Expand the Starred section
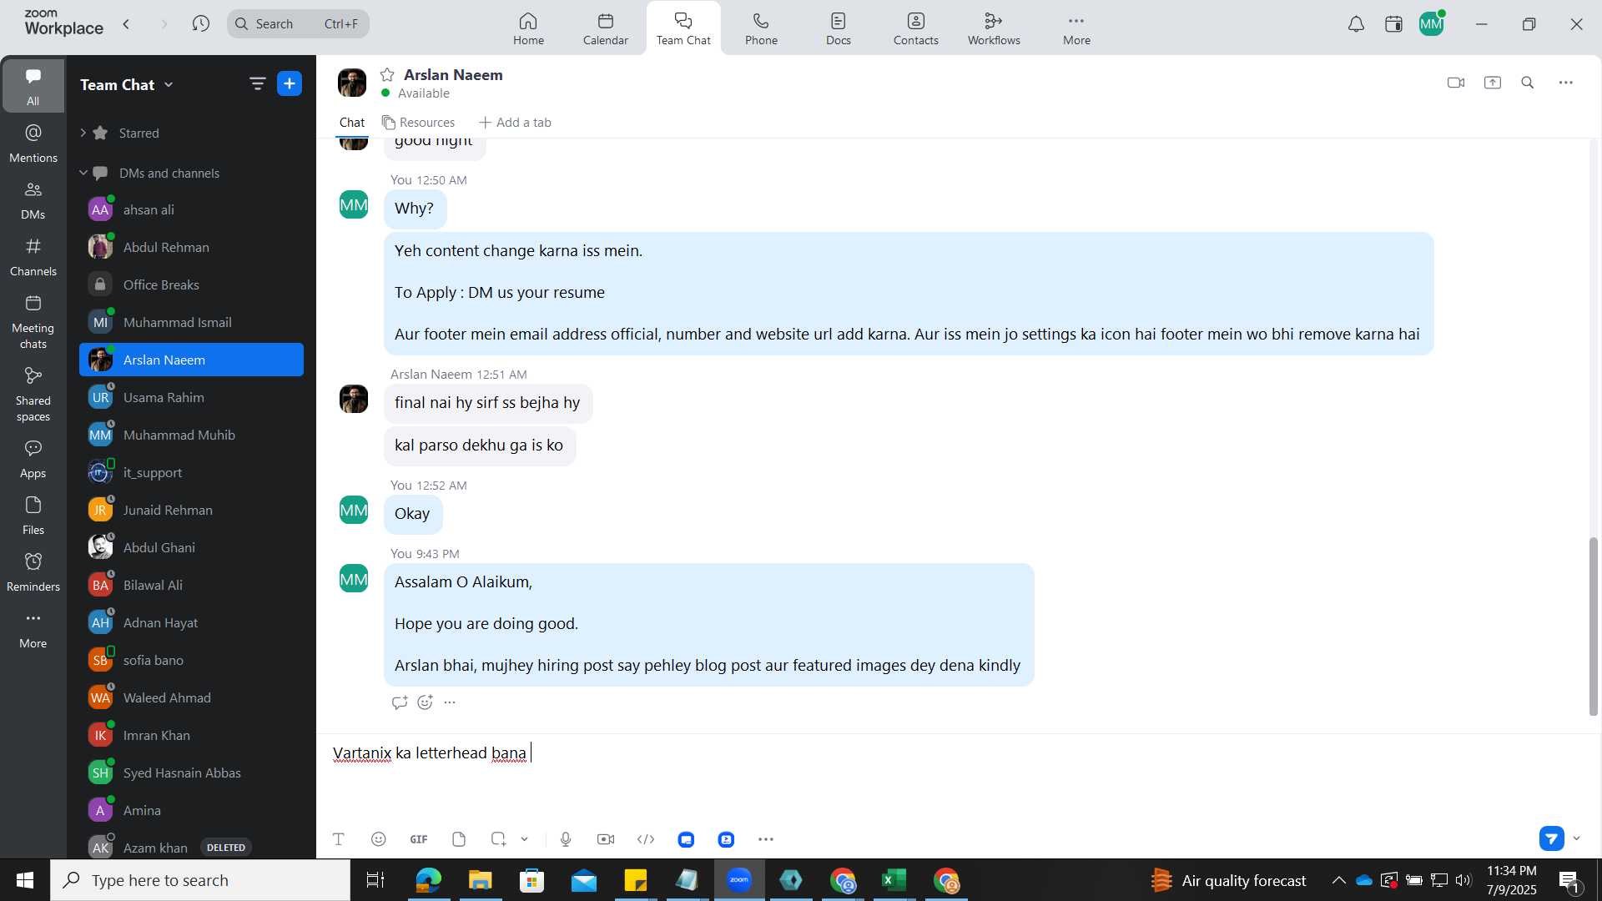This screenshot has width=1602, height=901. click(x=83, y=133)
